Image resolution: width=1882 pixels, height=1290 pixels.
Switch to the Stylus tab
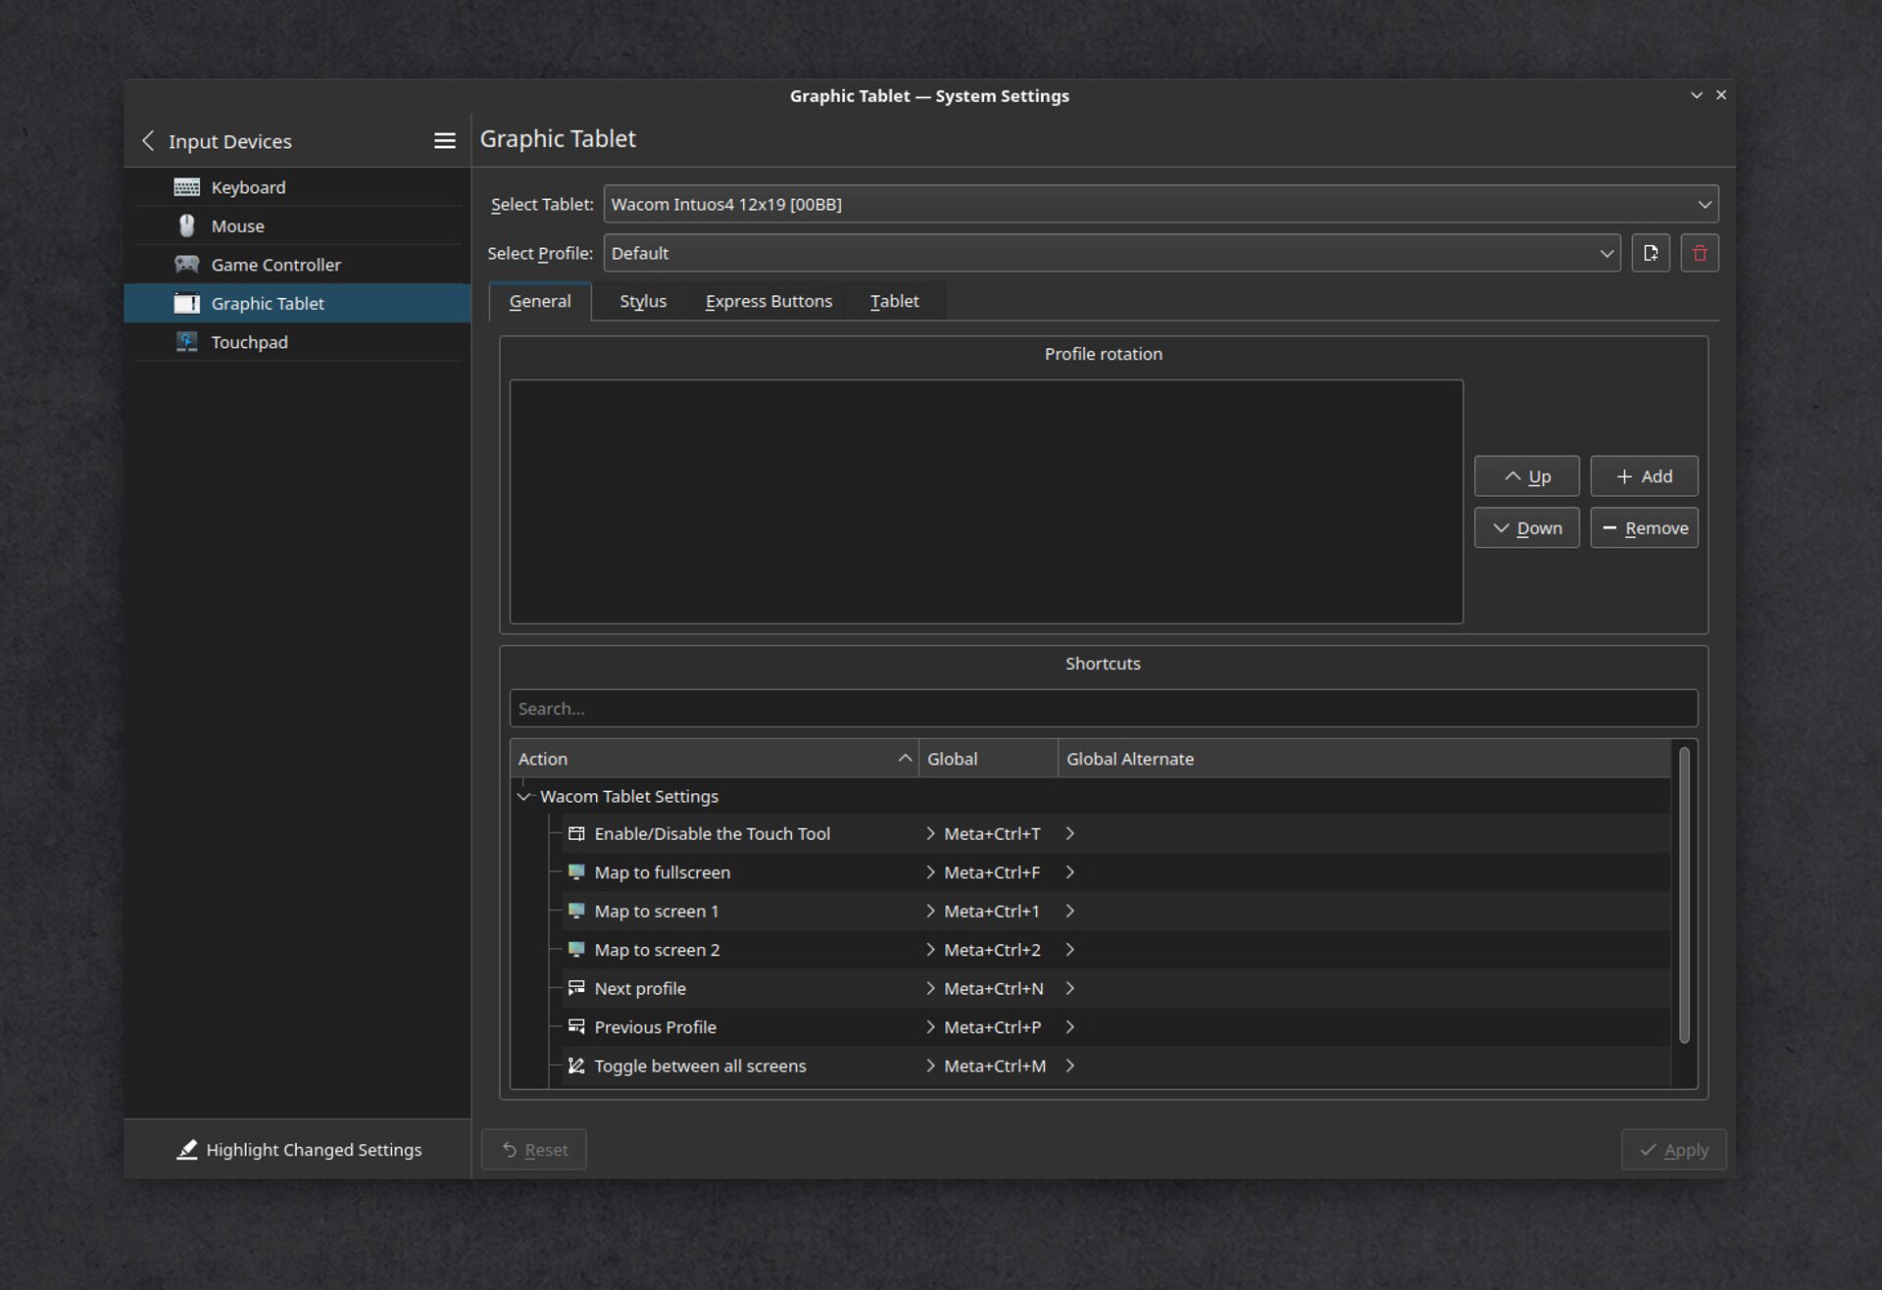click(642, 301)
